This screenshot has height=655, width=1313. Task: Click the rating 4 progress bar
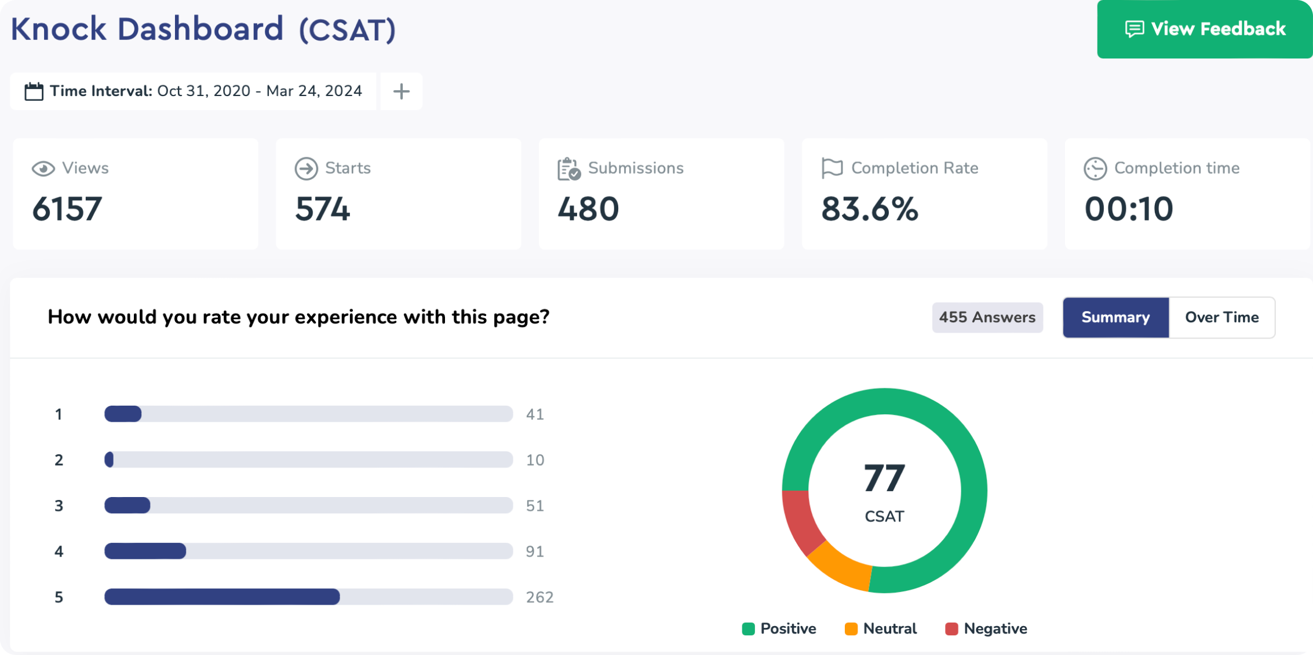pyautogui.click(x=308, y=551)
